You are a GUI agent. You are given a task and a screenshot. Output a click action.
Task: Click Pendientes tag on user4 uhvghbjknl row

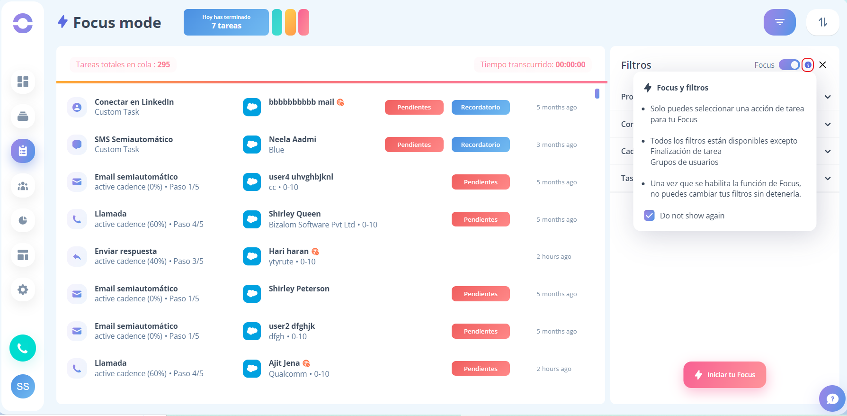tap(481, 182)
